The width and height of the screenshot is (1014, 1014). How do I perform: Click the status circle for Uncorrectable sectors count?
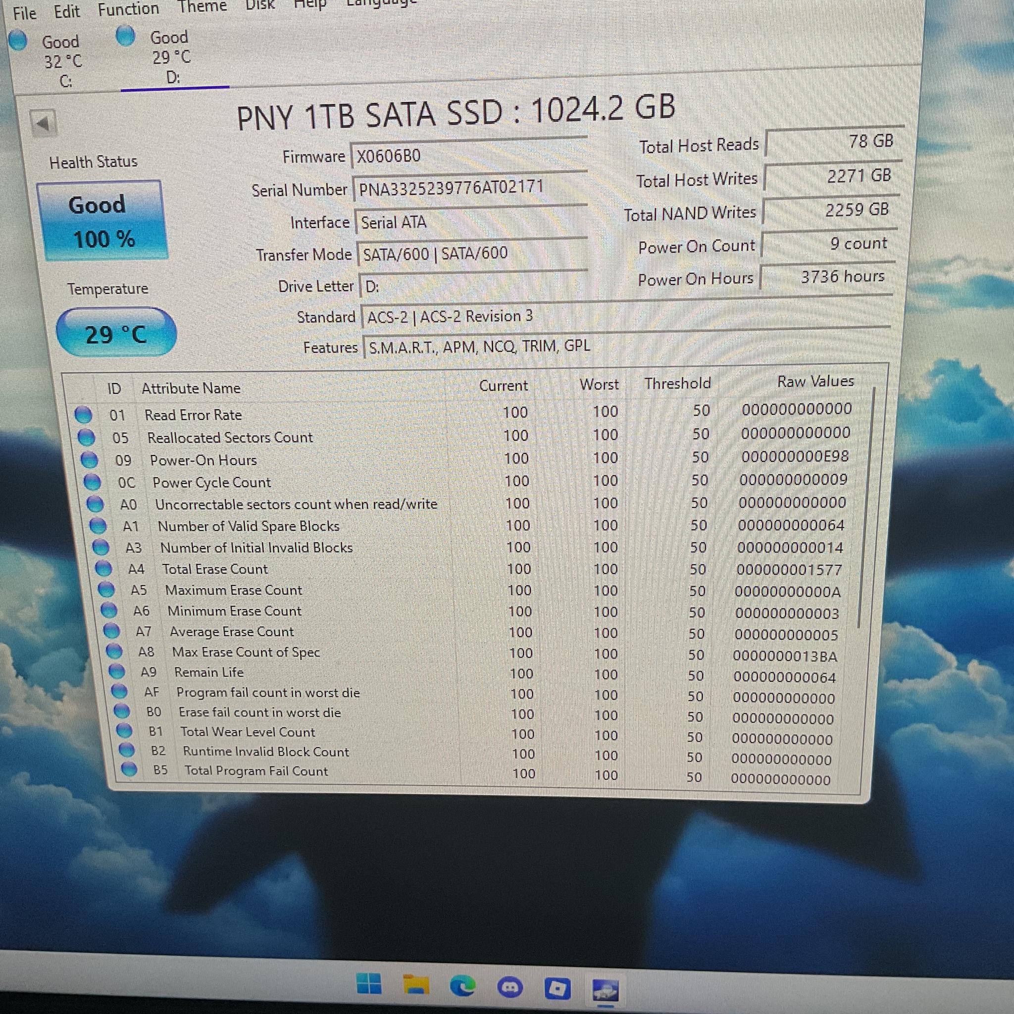95,504
